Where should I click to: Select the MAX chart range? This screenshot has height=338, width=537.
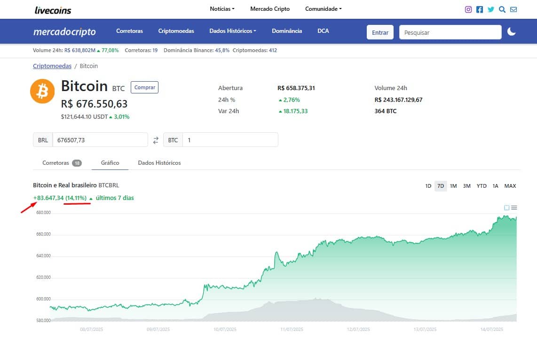click(x=510, y=186)
